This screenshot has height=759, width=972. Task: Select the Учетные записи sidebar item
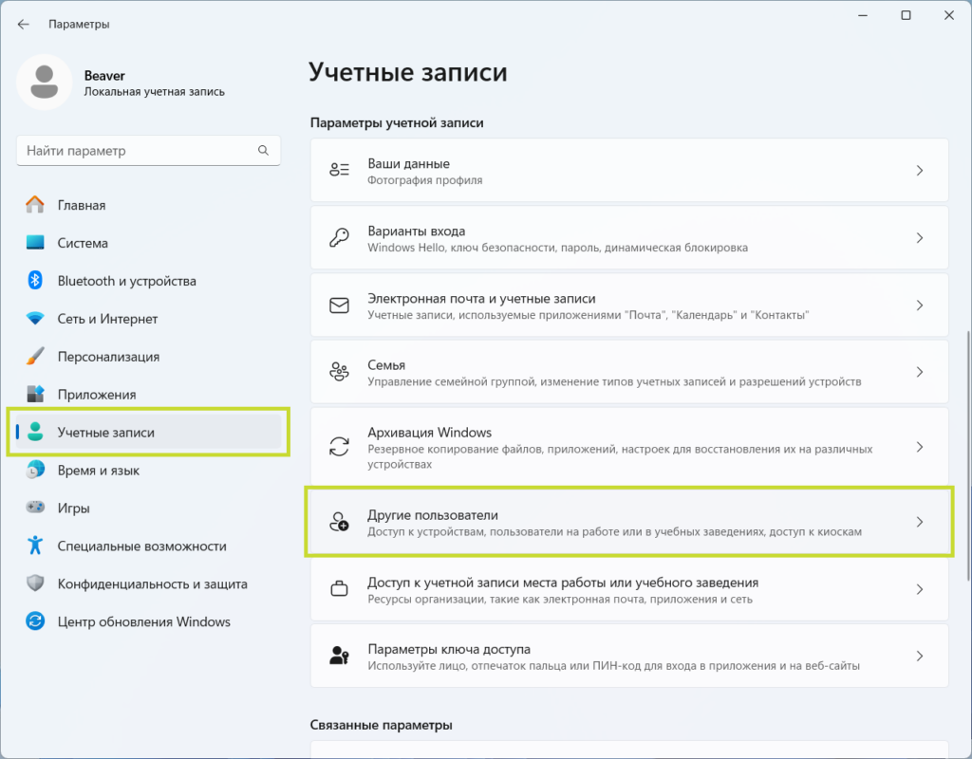point(149,432)
